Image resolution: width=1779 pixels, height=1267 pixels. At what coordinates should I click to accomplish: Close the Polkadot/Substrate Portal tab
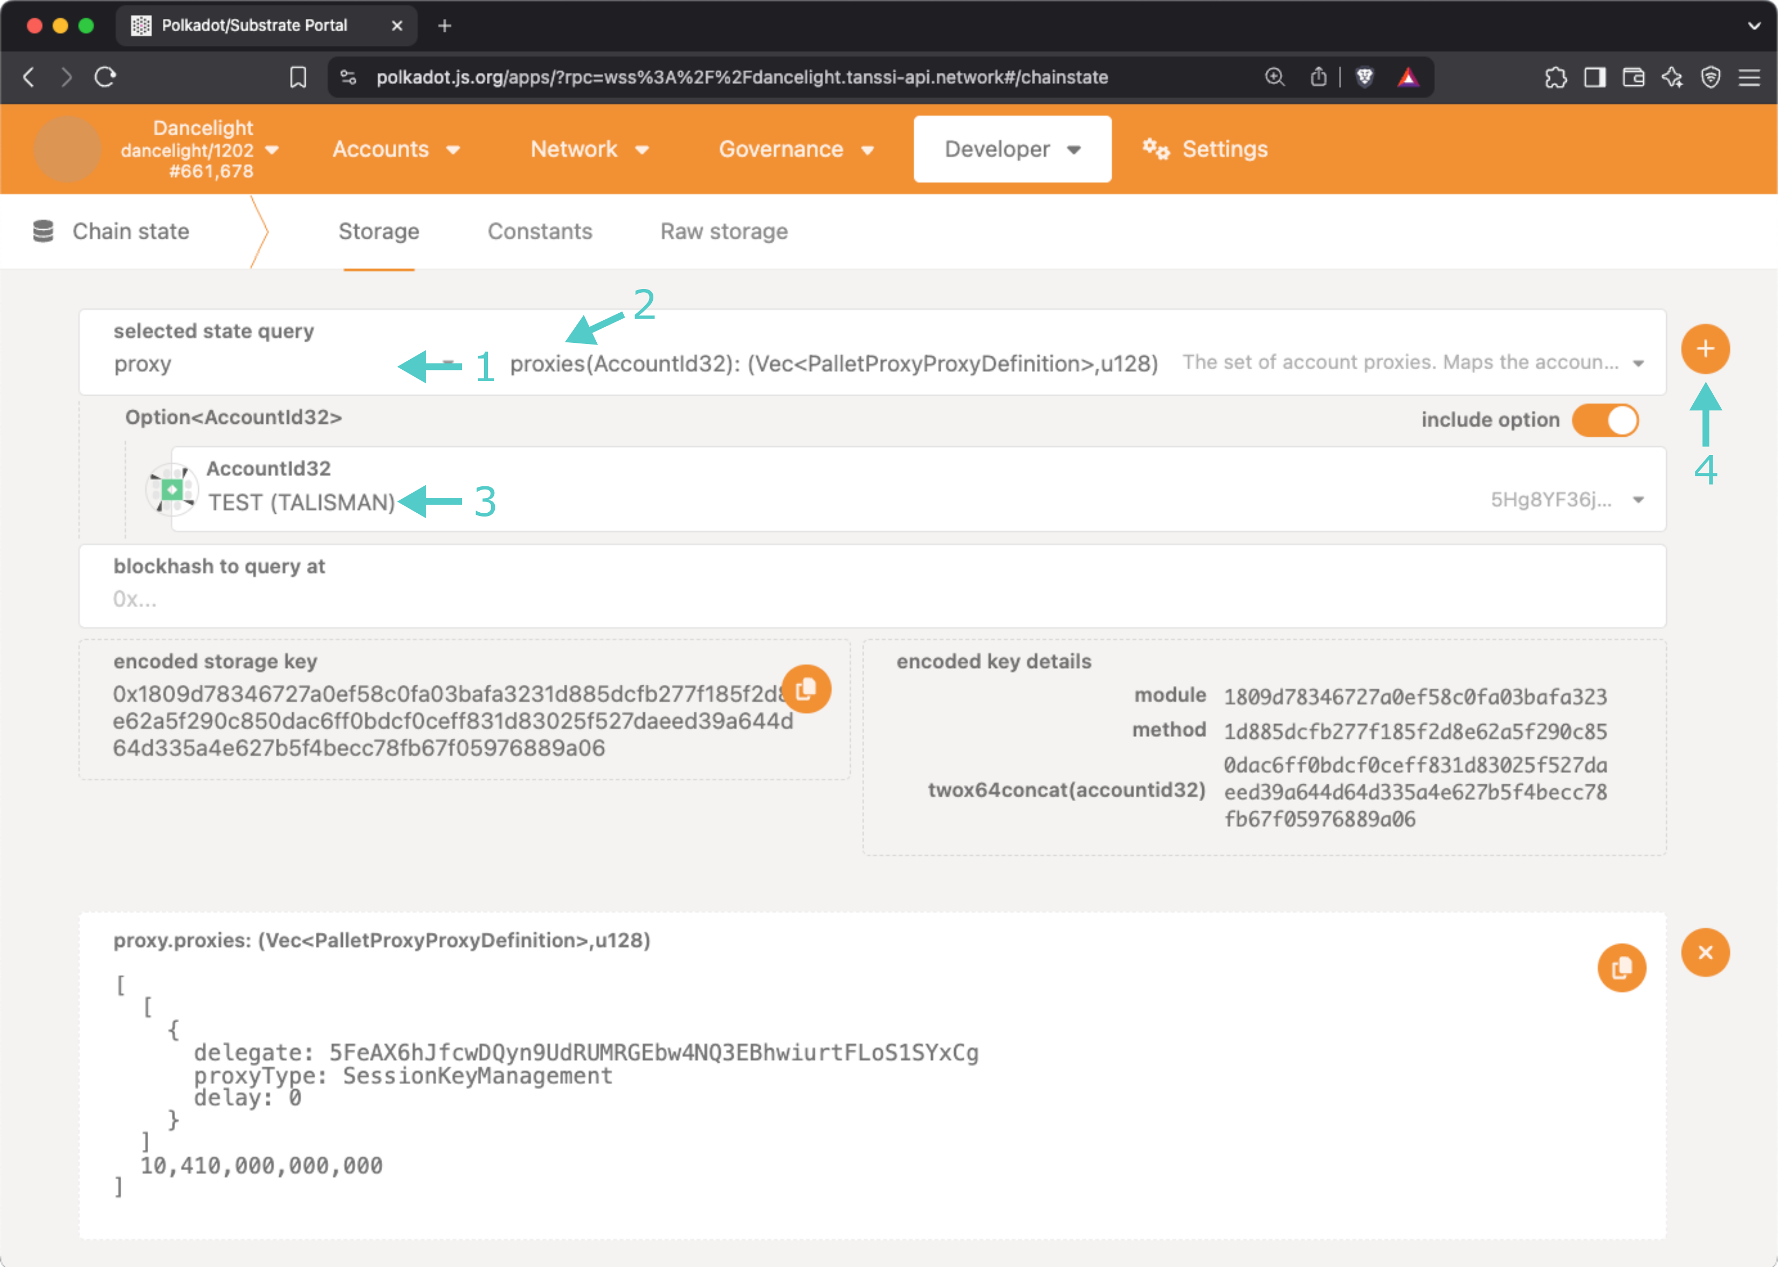[x=397, y=26]
